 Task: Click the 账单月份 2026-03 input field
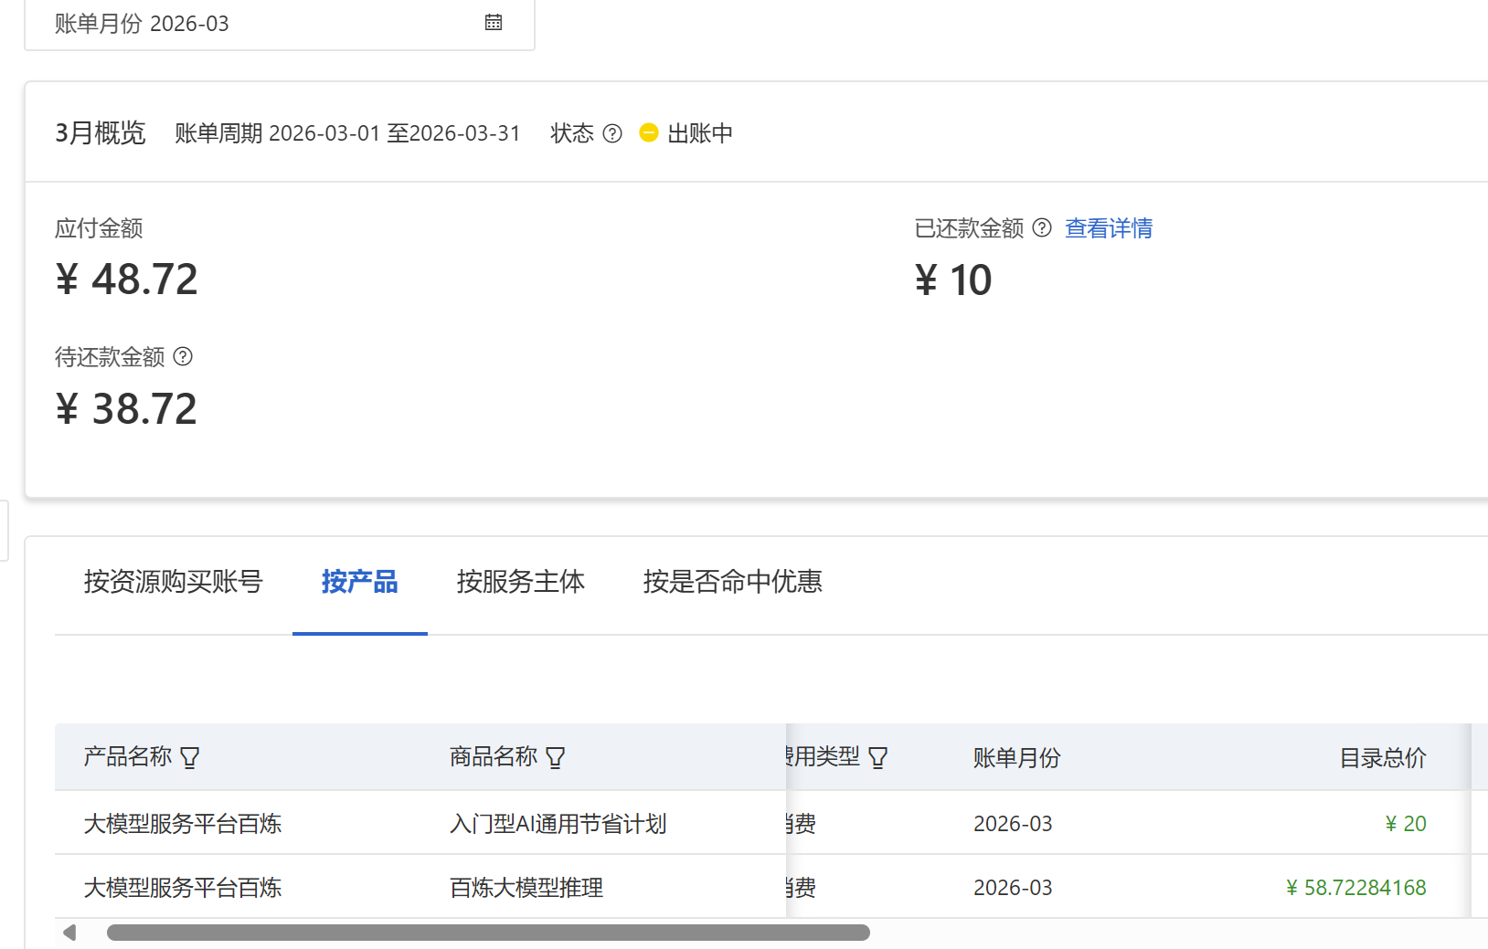click(x=265, y=24)
